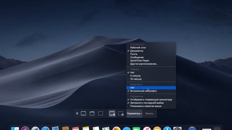This screenshot has height=130, width=232.
Task: Choose Рабочий стол as the save location
Action: point(151,48)
